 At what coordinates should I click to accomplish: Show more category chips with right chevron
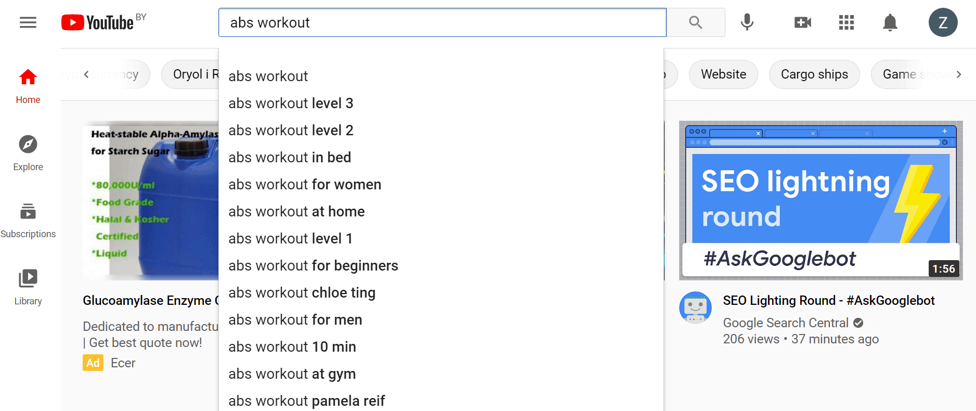tap(959, 74)
